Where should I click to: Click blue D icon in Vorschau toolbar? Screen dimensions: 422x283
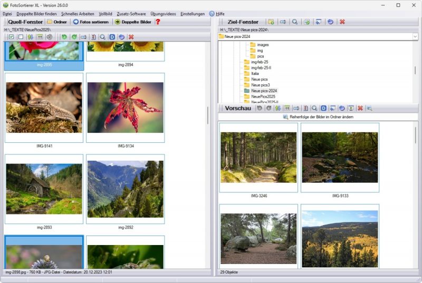point(323,108)
